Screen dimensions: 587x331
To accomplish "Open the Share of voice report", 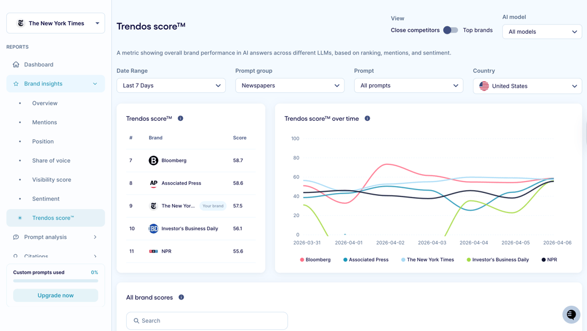I will [x=51, y=160].
